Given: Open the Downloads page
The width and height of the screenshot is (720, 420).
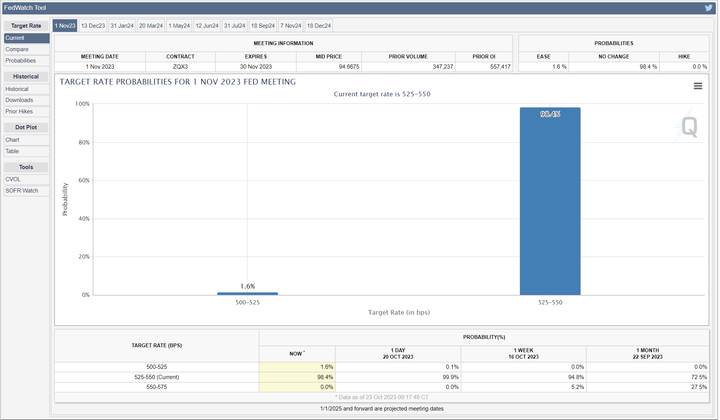Looking at the screenshot, I should (x=19, y=100).
